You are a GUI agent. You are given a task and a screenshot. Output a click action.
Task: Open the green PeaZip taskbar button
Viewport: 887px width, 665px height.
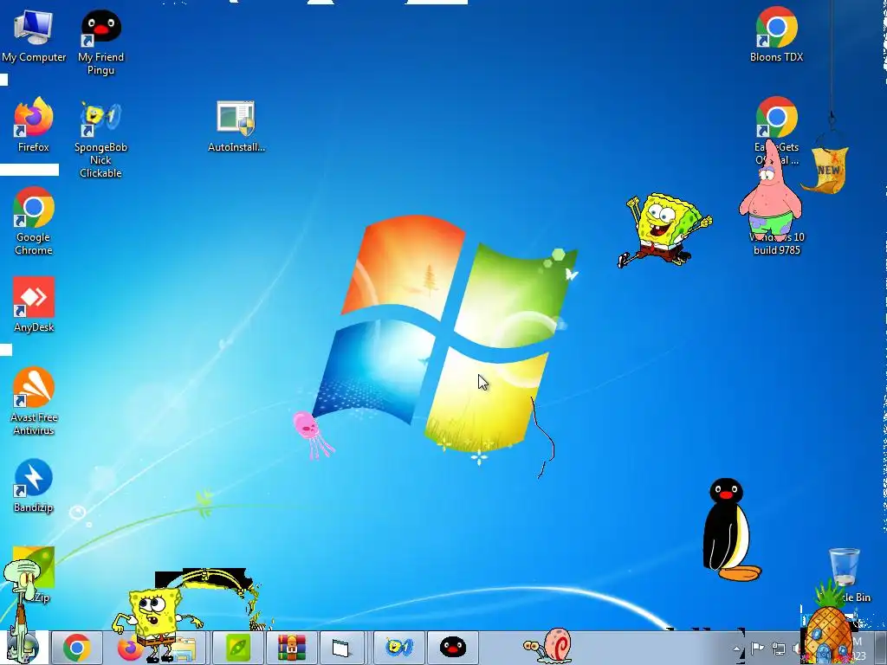coord(238,648)
